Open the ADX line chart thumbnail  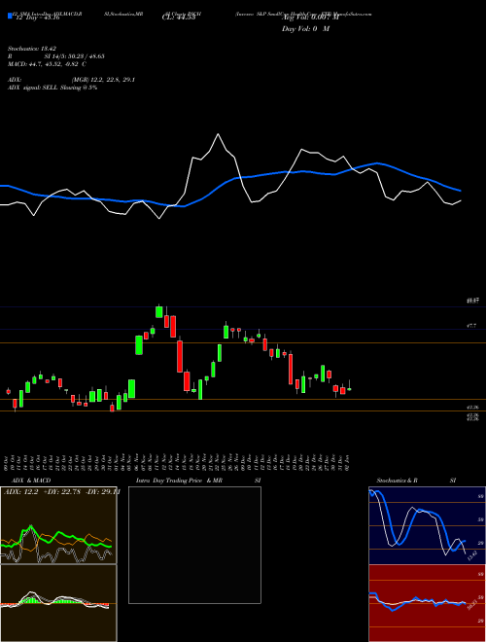(58, 525)
